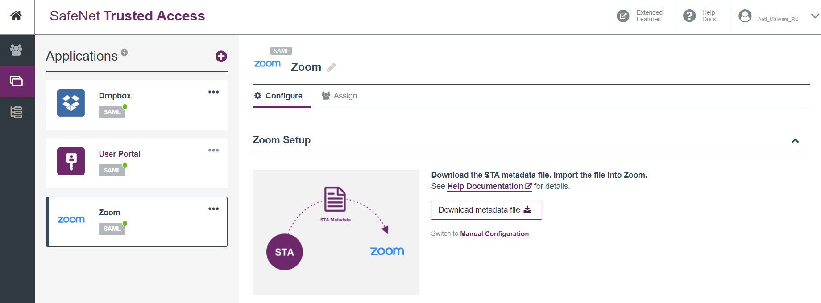This screenshot has height=303, width=821.
Task: Click Download metadata file button
Action: [486, 210]
